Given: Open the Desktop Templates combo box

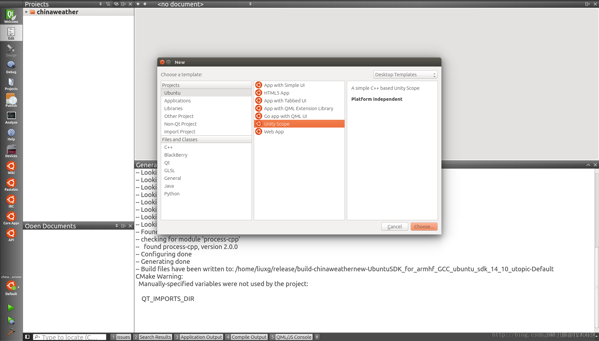Looking at the screenshot, I should [x=405, y=75].
